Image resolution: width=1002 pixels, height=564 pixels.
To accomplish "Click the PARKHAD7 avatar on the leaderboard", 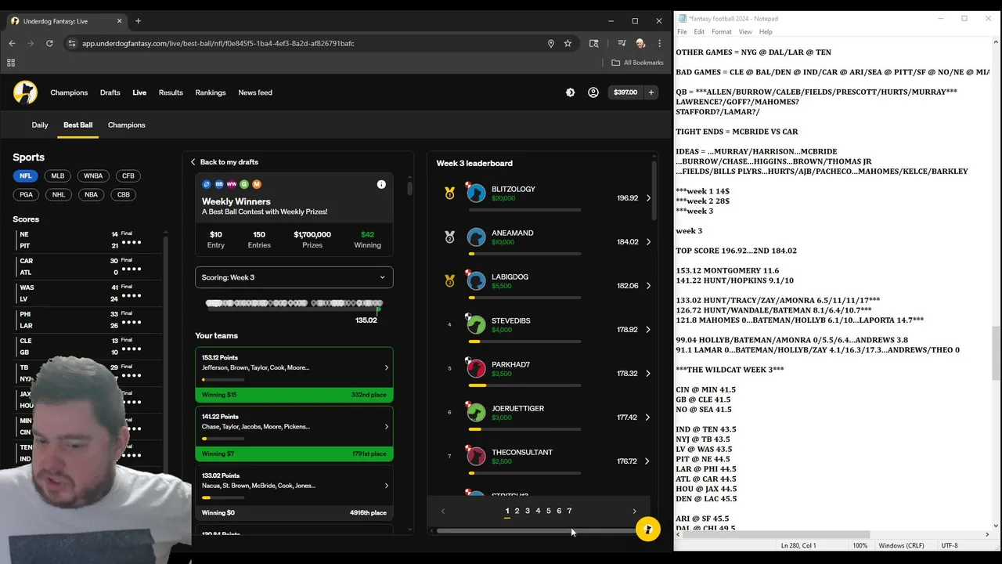I will pos(476,368).
